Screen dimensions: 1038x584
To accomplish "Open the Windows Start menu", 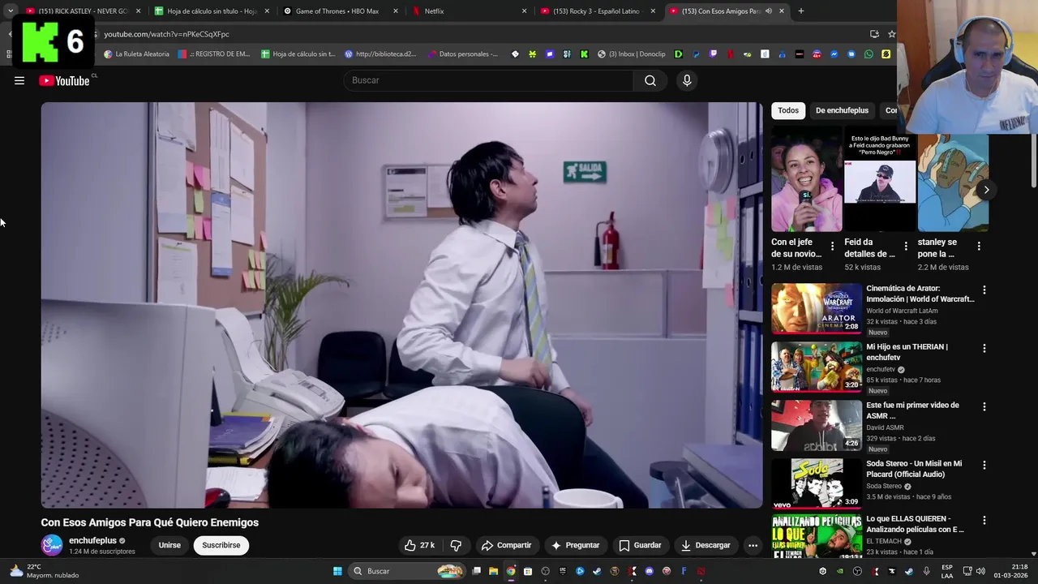I will [337, 571].
